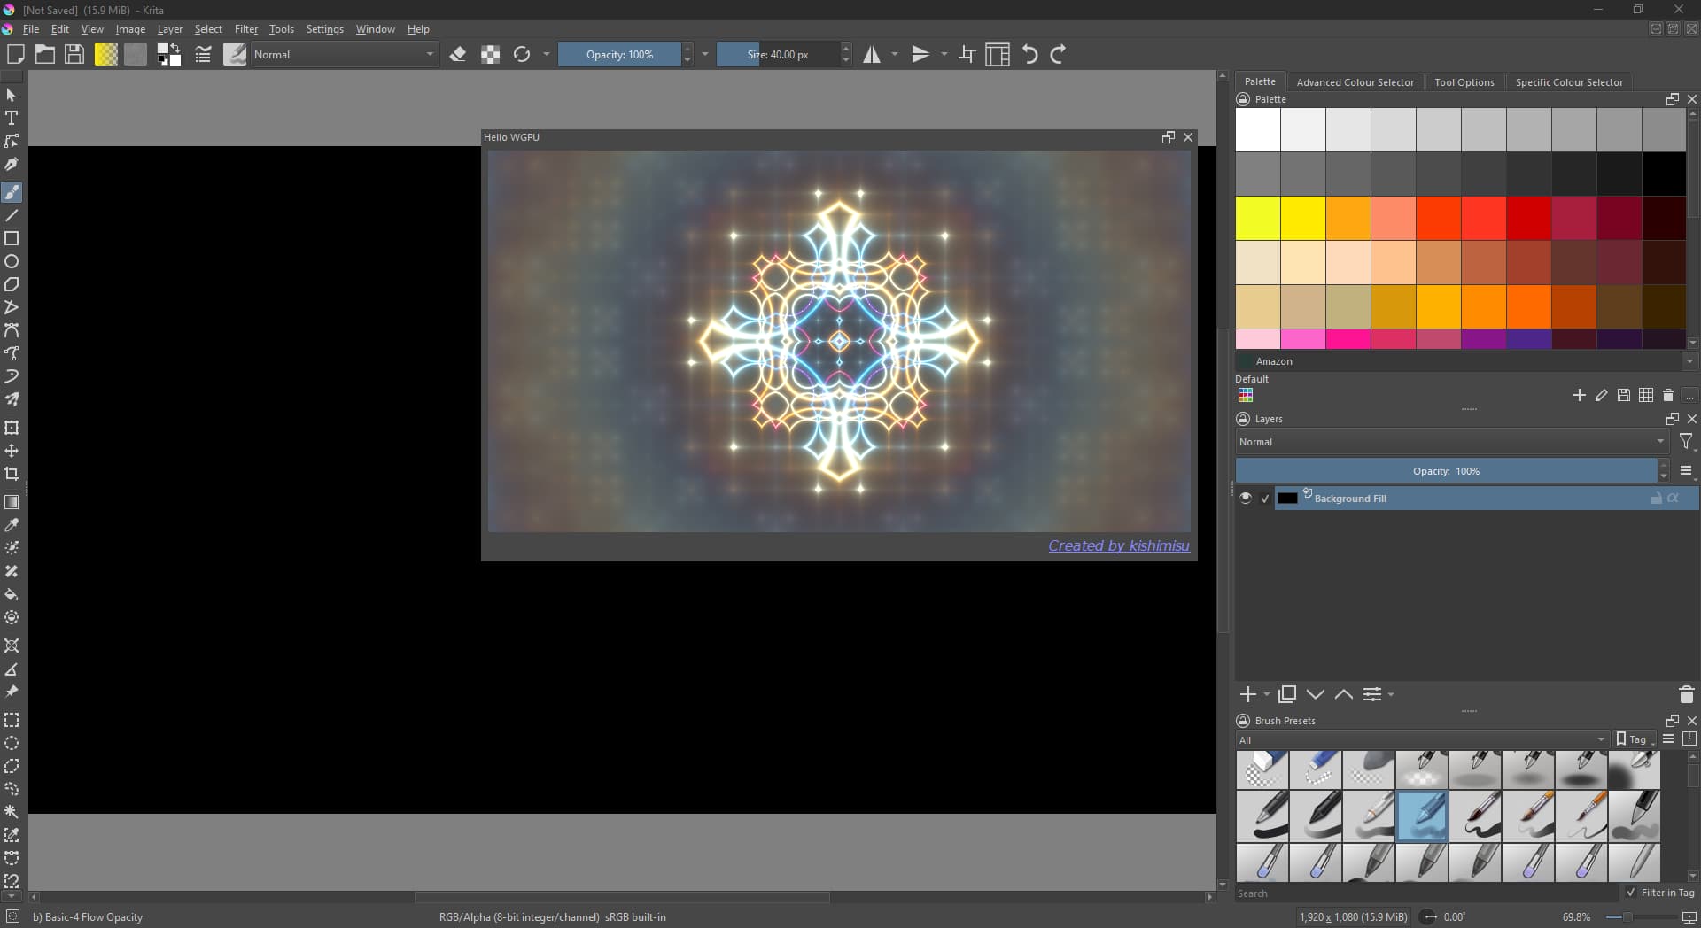
Task: Click the brush presets Search field
Action: (x=1426, y=893)
